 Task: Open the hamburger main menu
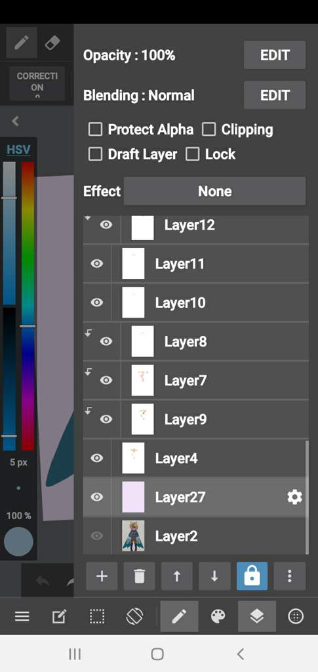pyautogui.click(x=22, y=616)
